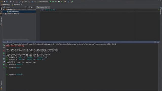Run HelloWorld with the green play button
This screenshot has height=91, width=162.
(50, 2)
